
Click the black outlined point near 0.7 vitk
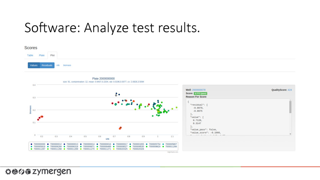[116, 95]
